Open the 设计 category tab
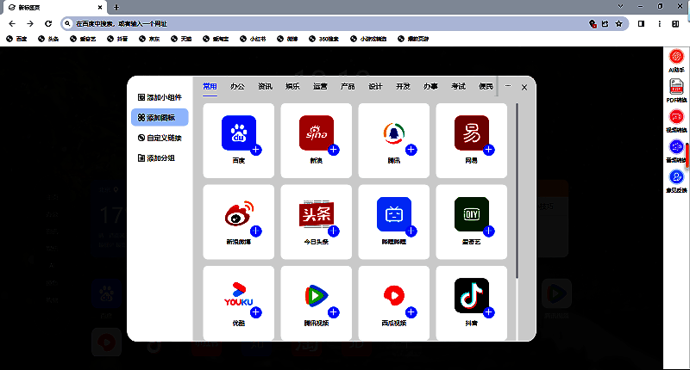The width and height of the screenshot is (690, 370). 375,86
